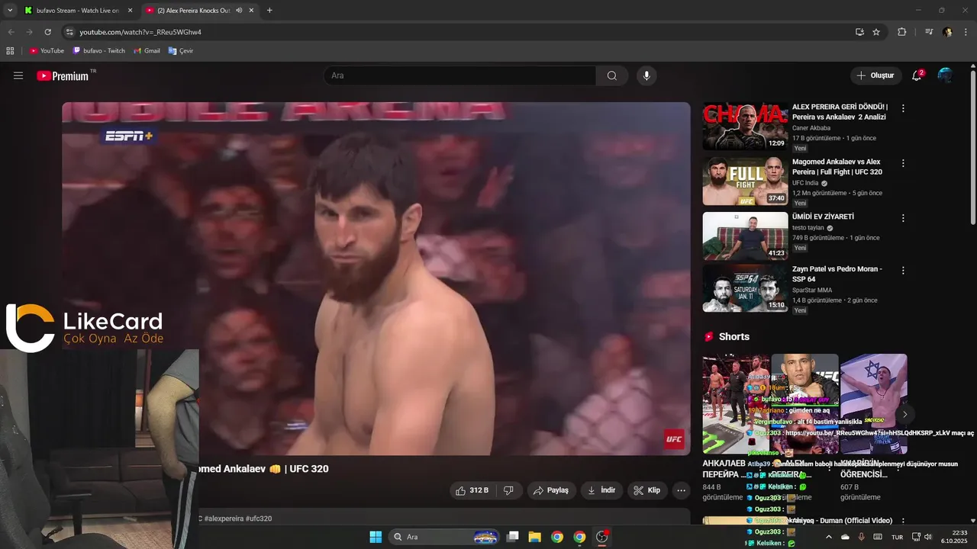Open bufavo - Twitch bookmark
The width and height of the screenshot is (977, 549).
click(x=98, y=51)
